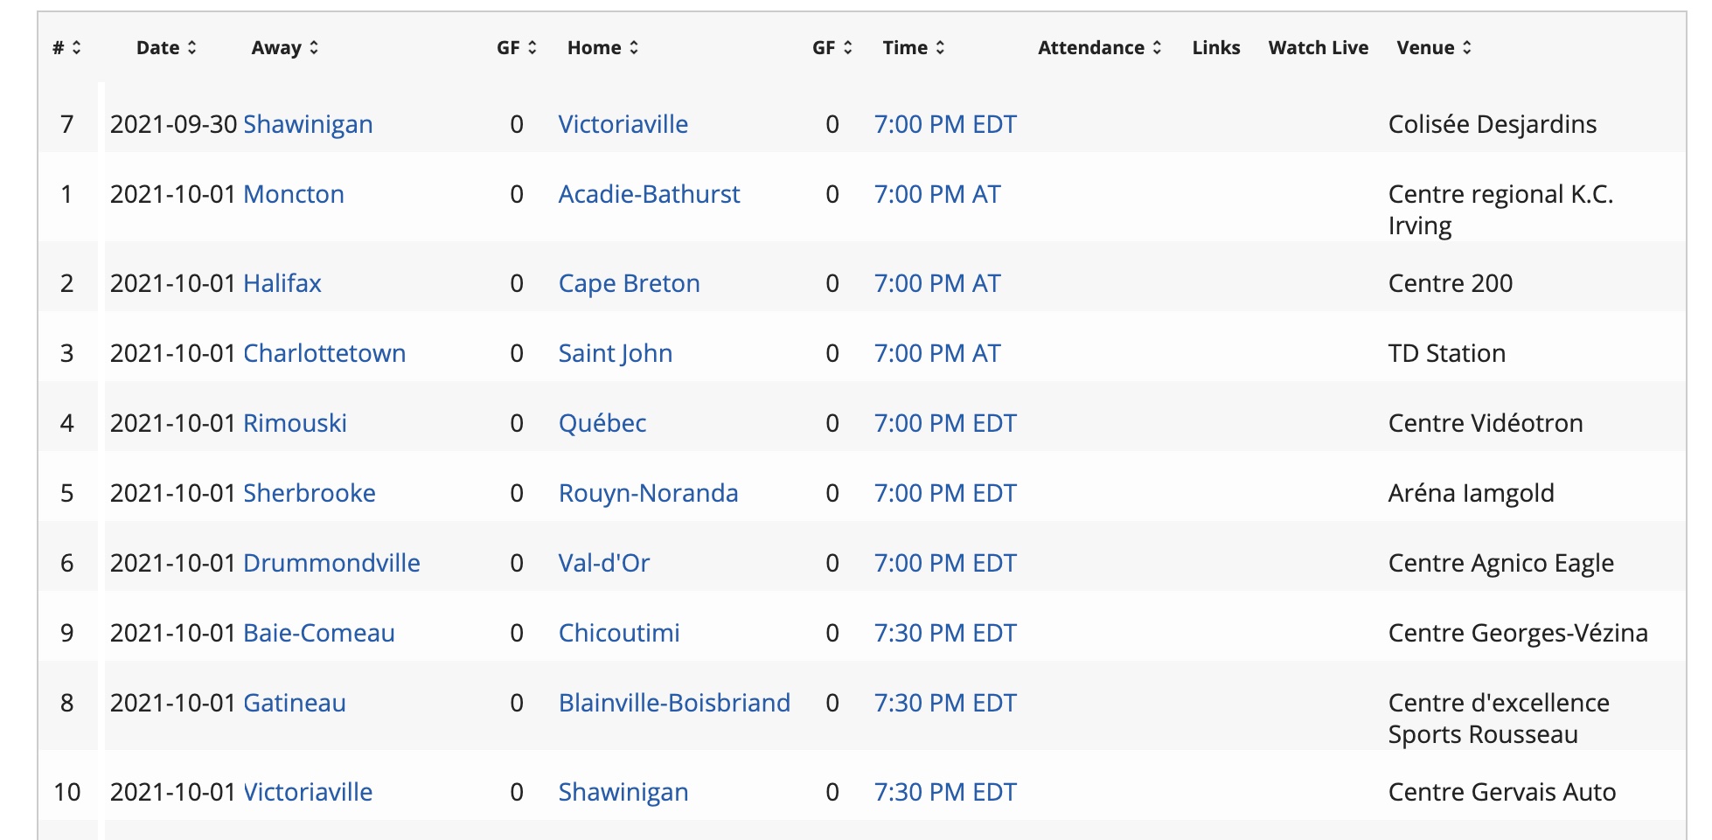The image size is (1712, 840).
Task: Open Acadie-Bathurst team link
Action: pos(649,194)
